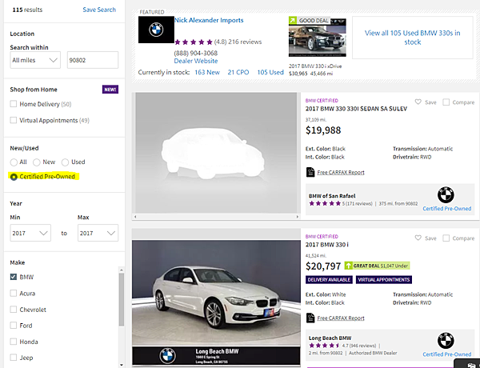Select Certified Pre-Owned radio button

pos(14,177)
